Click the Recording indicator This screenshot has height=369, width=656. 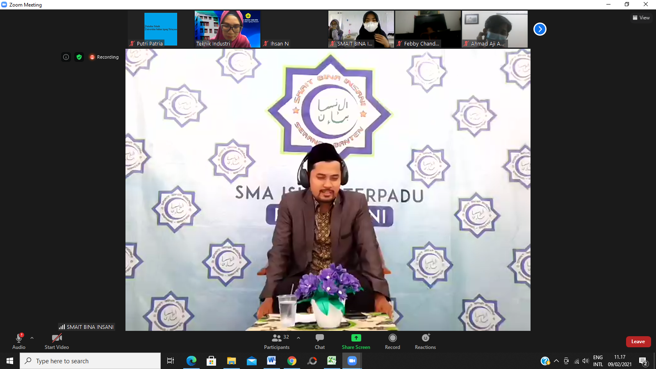tap(104, 57)
